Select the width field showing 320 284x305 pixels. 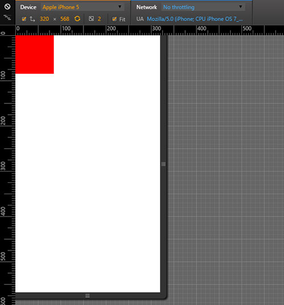(x=44, y=19)
